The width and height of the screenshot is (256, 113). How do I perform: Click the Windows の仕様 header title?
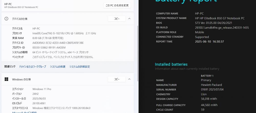click(x=22, y=79)
